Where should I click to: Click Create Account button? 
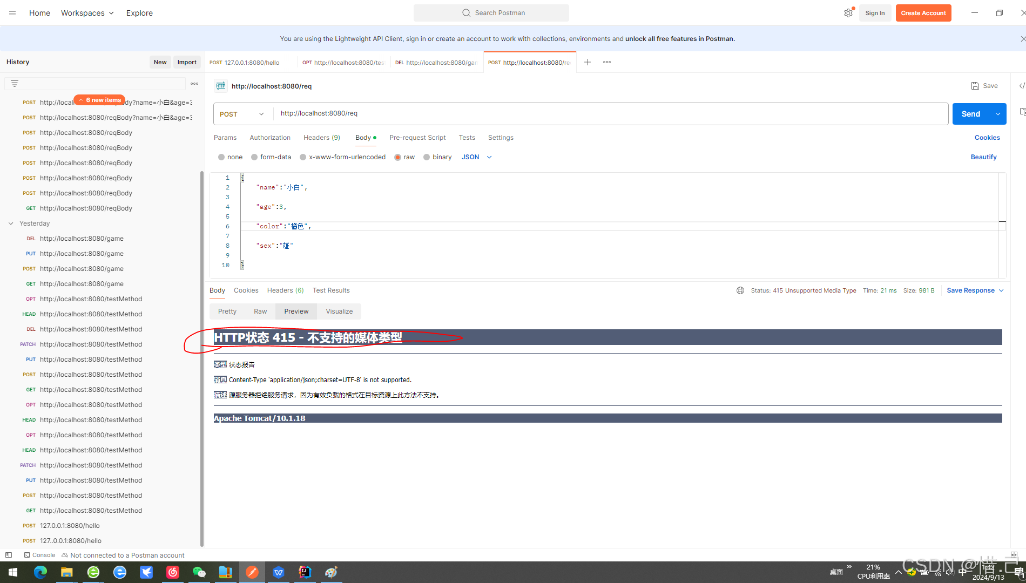click(923, 13)
